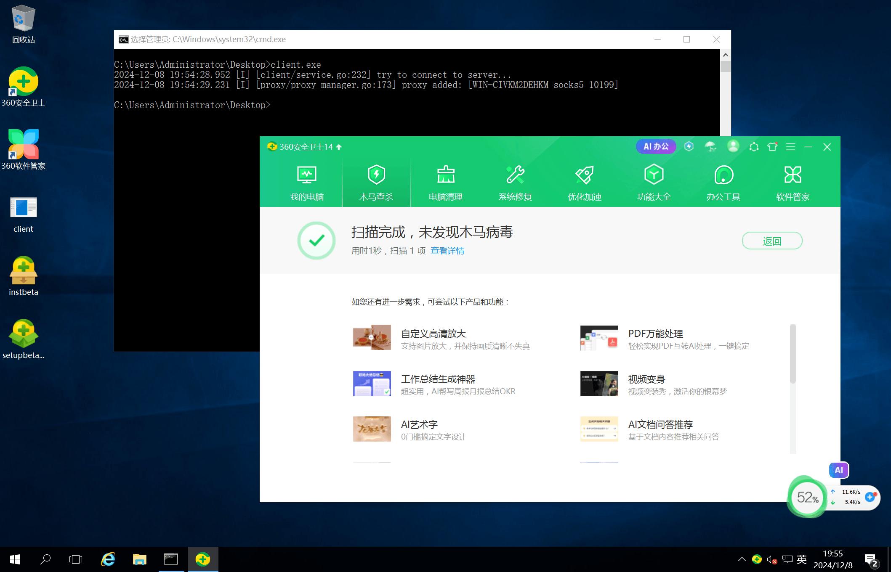Click the 视频变身 thumbnail
Screen dimensions: 891x572
[599, 383]
